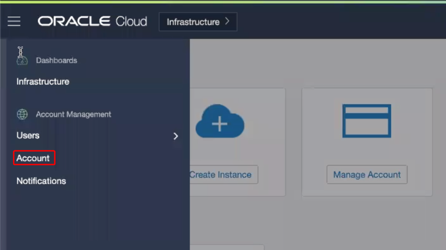Open Infrastructure in the side menu
446x250 pixels.
tap(42, 82)
